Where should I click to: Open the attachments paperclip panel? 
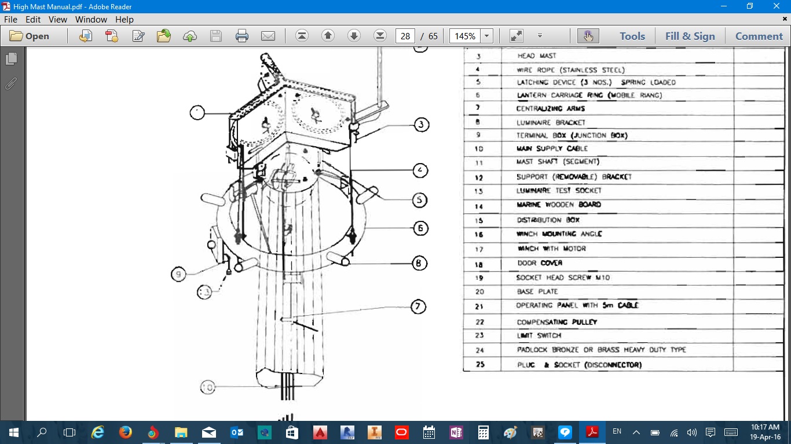tap(11, 83)
